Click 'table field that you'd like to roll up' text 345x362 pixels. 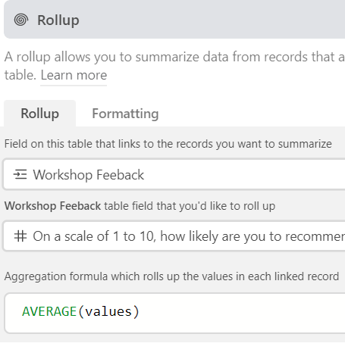[190, 206]
